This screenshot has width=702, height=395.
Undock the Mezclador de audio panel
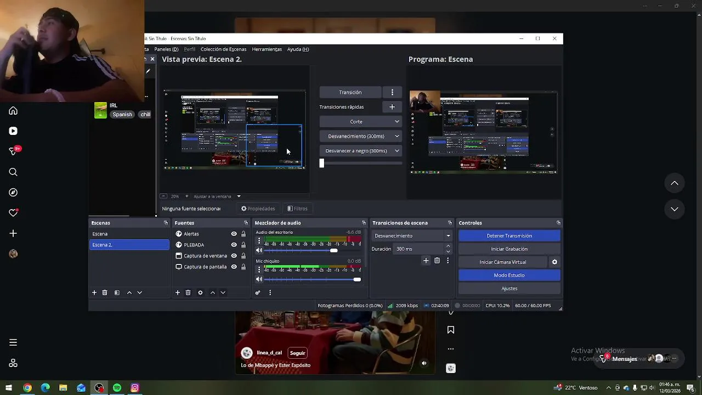click(x=363, y=223)
